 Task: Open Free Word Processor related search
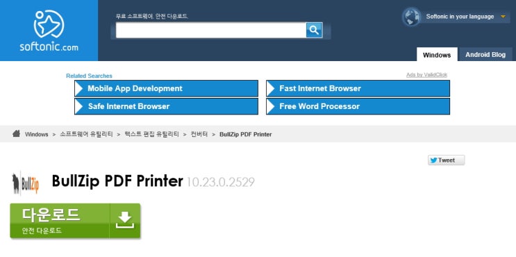click(358, 106)
